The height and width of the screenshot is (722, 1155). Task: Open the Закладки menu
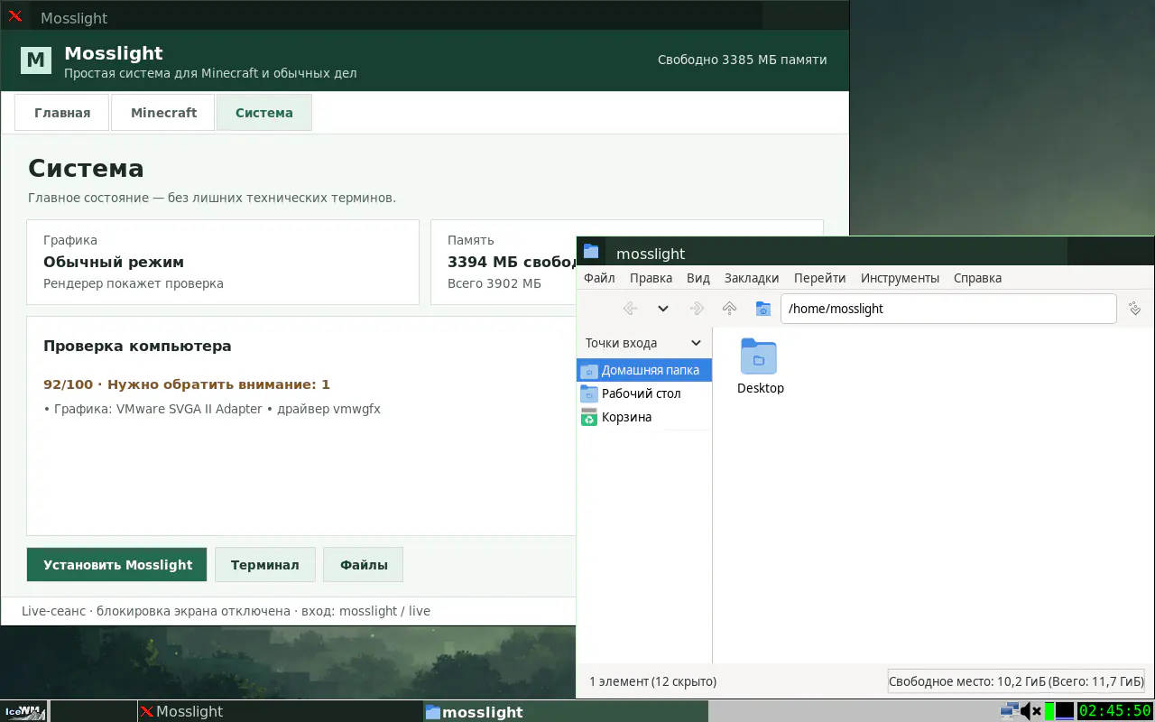(752, 278)
